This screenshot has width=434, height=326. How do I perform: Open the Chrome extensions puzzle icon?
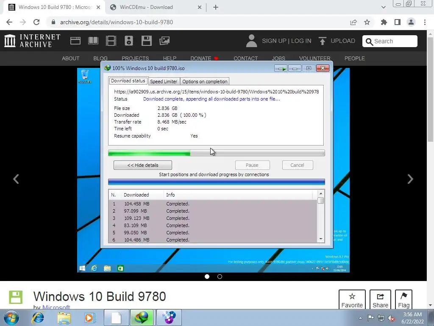click(384, 22)
